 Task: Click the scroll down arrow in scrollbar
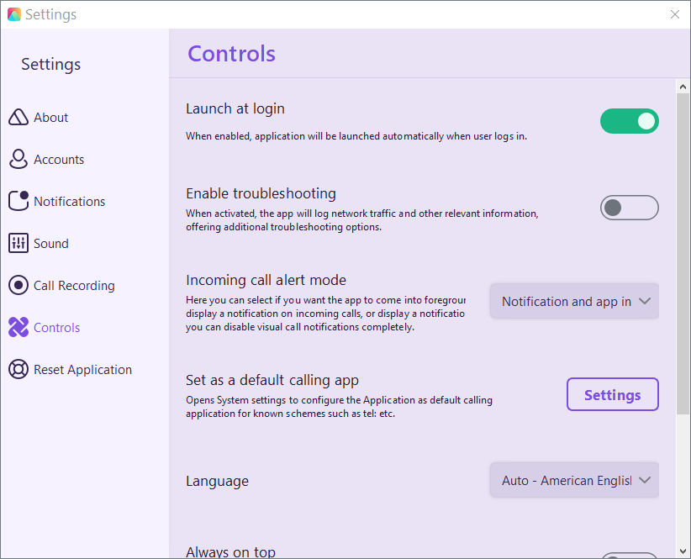pyautogui.click(x=683, y=551)
